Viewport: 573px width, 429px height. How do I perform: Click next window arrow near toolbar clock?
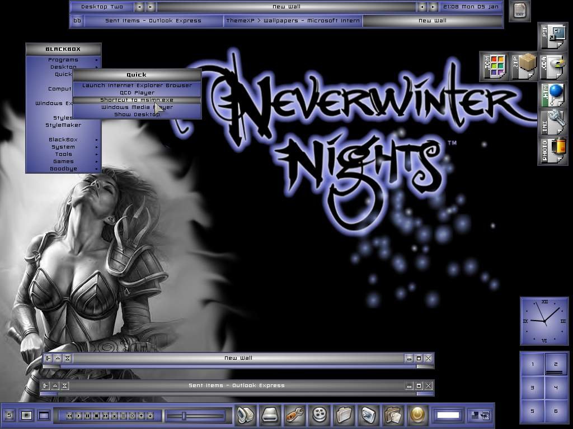click(x=433, y=7)
